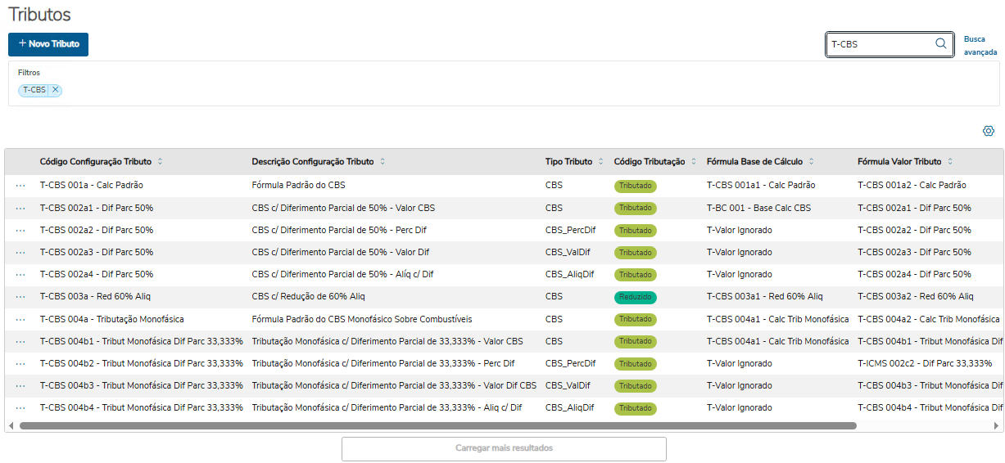The height and width of the screenshot is (463, 1005).
Task: Sort by Código Configuração Tributo column
Action: click(160, 162)
